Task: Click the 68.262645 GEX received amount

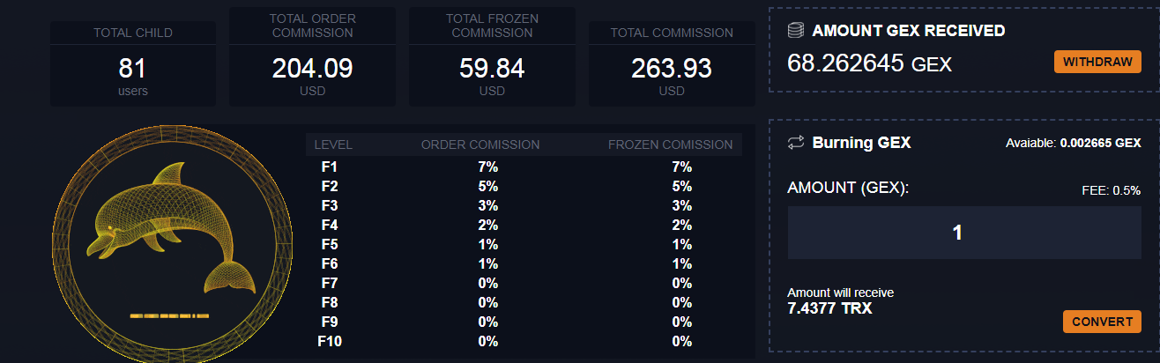Action: click(x=869, y=63)
